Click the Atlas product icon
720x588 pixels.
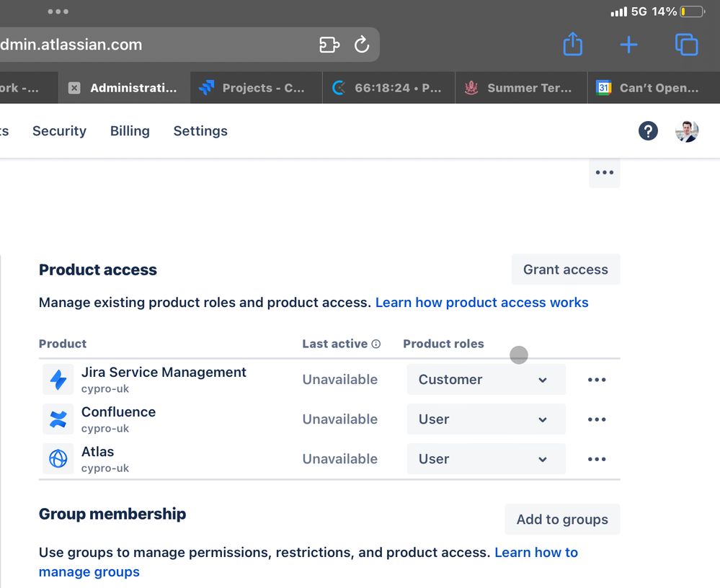pos(58,458)
